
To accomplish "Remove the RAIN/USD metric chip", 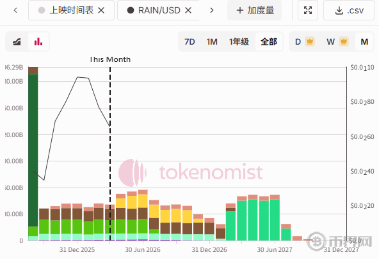I will [188, 10].
